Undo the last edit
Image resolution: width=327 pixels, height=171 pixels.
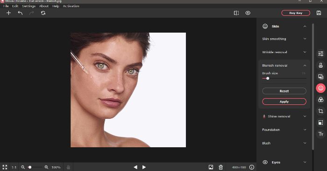click(x=20, y=13)
